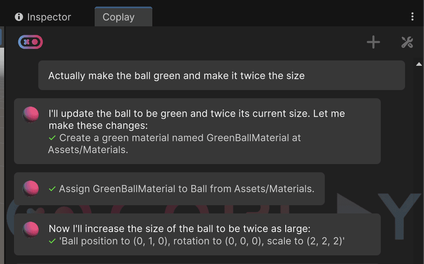Click the checkmark on the material assignment step
Image resolution: width=424 pixels, height=264 pixels.
click(x=52, y=189)
